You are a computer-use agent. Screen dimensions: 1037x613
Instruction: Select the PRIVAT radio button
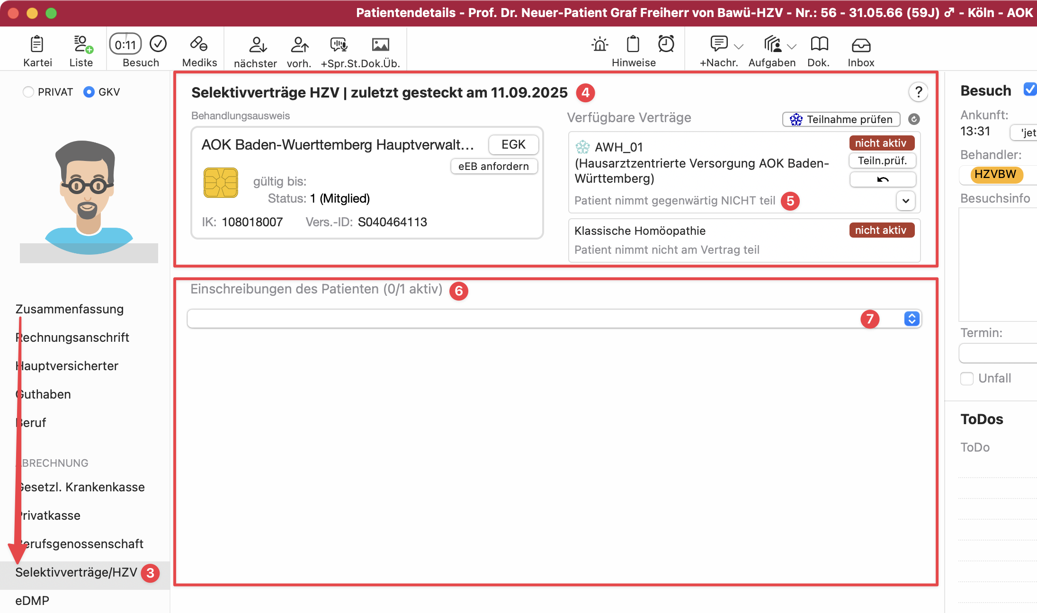pos(28,92)
